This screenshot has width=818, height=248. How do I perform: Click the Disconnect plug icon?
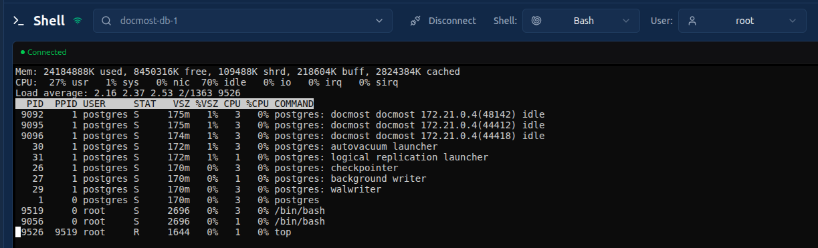(415, 21)
